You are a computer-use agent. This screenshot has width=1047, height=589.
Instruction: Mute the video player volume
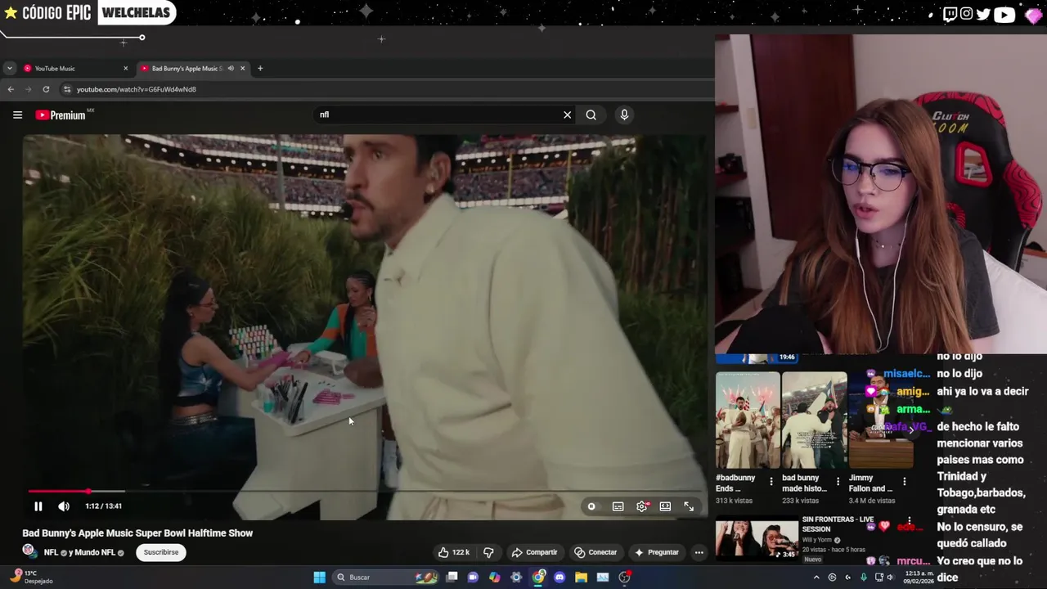(64, 506)
